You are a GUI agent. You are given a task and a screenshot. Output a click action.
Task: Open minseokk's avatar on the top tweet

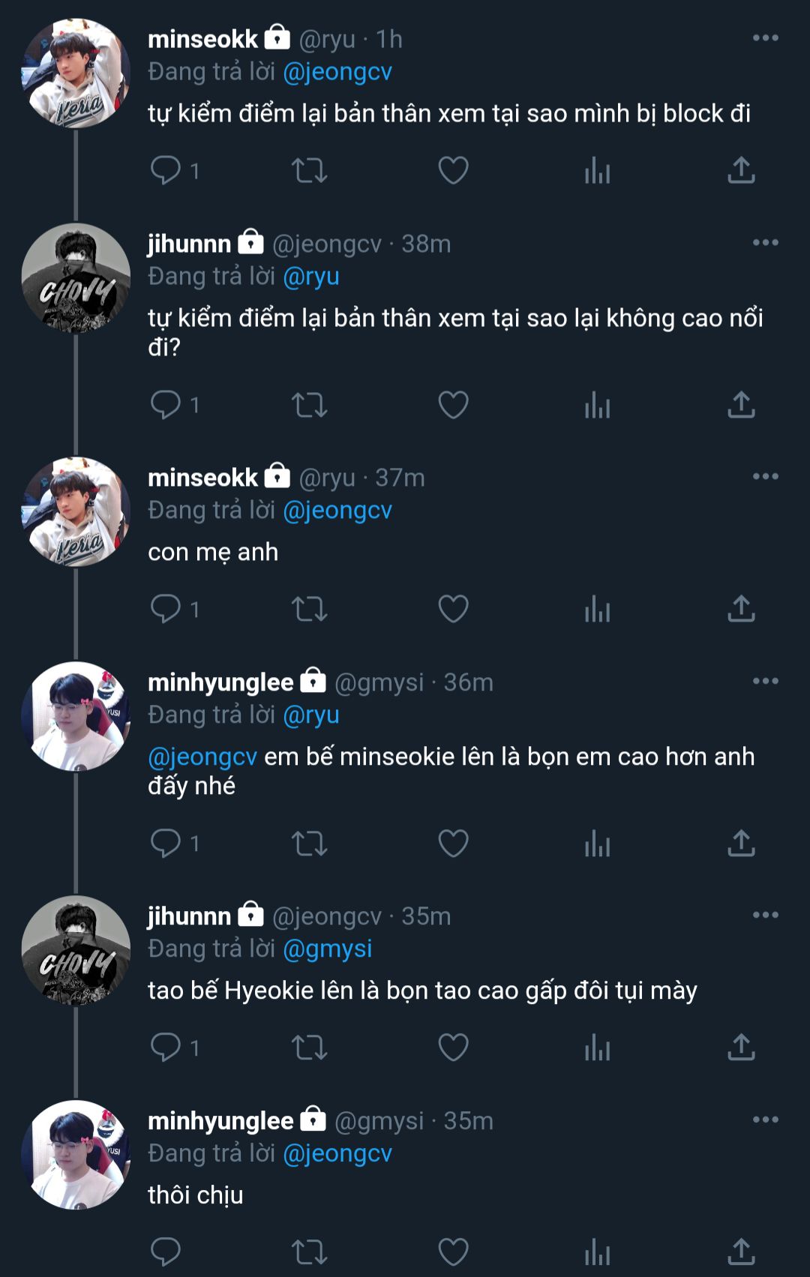pos(76,73)
